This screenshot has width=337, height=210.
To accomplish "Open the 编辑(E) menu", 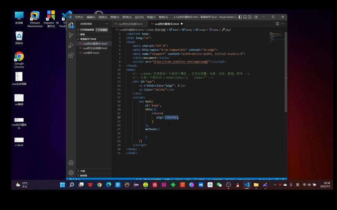I will click(91, 17).
